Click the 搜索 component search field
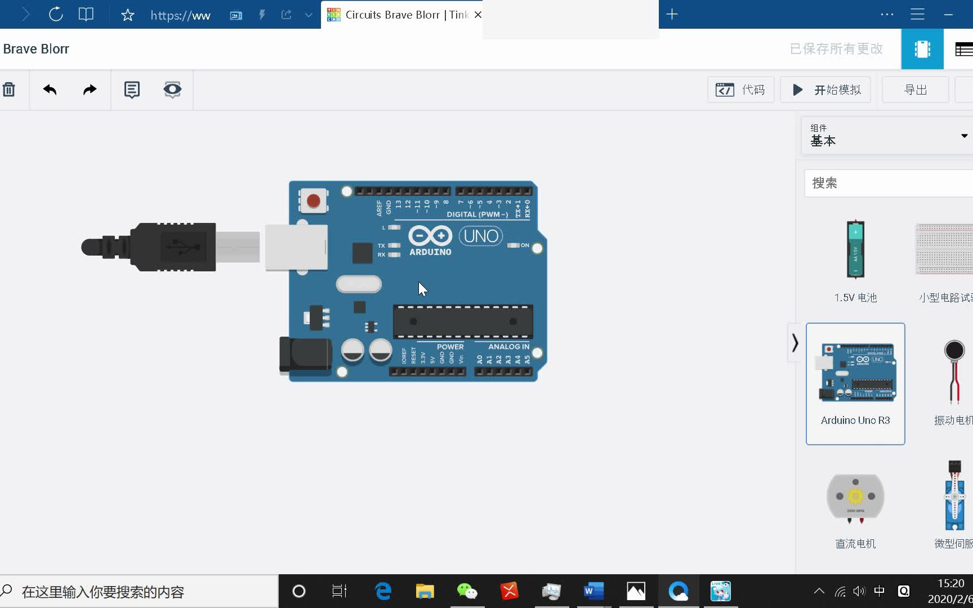The image size is (973, 608). coord(889,183)
